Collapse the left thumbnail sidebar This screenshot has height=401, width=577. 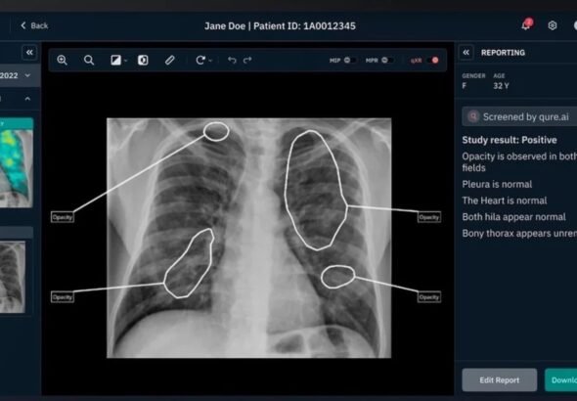point(29,53)
